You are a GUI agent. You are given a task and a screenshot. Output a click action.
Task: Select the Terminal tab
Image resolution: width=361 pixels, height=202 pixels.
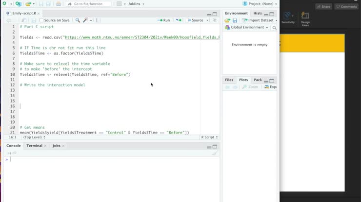[x=34, y=146]
